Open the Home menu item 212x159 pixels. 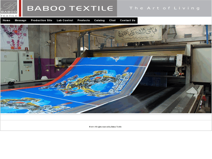[x=6, y=20]
